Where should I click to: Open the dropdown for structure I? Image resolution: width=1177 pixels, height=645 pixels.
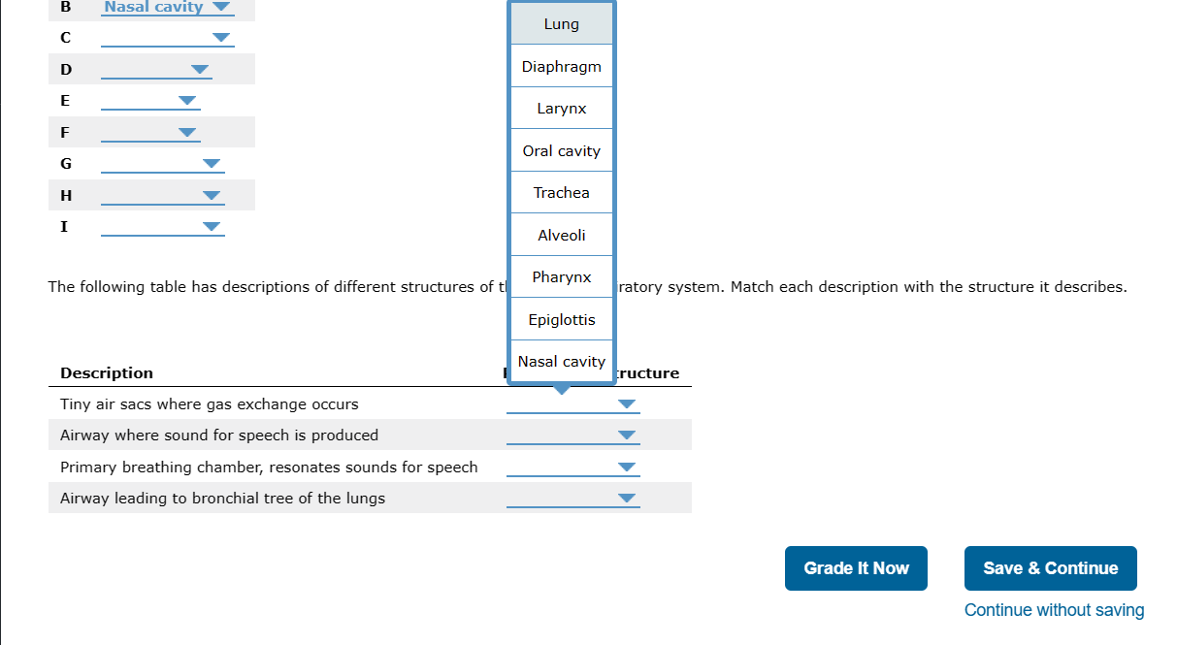(x=212, y=226)
